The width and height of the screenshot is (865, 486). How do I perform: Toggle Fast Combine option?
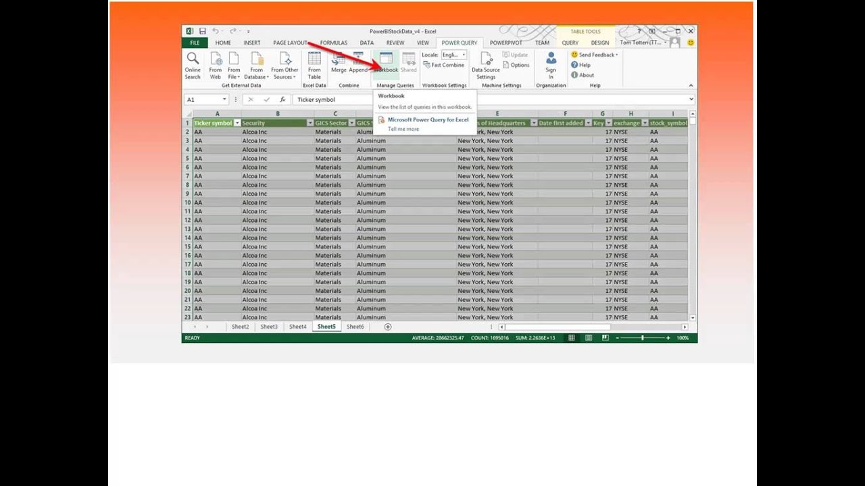point(443,65)
